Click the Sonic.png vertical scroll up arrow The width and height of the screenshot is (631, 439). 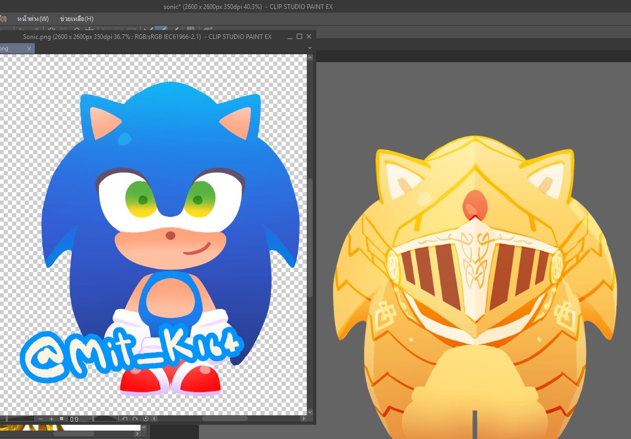[310, 58]
